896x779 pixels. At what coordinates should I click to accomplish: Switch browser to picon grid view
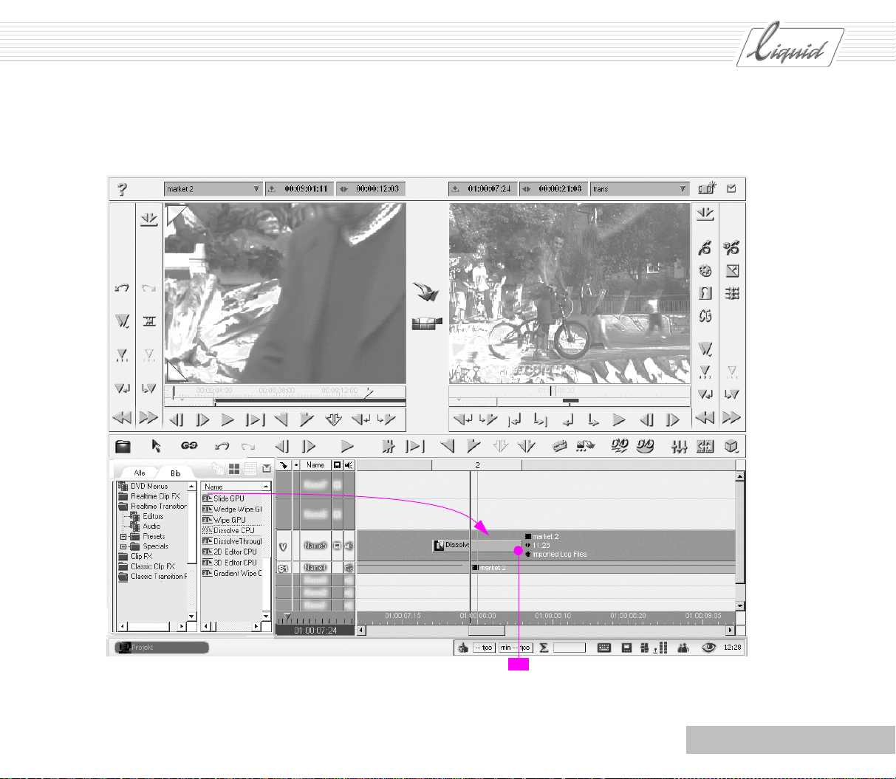click(x=234, y=468)
